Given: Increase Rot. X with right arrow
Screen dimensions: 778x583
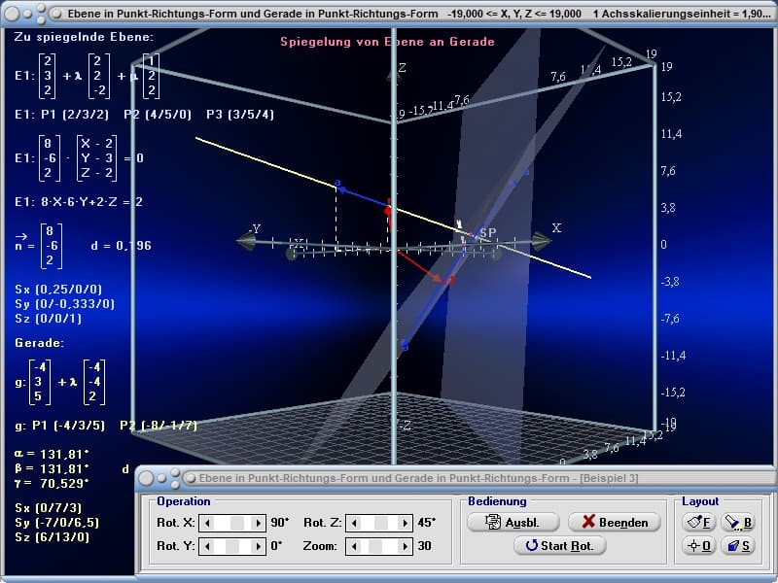Looking at the screenshot, I should [x=258, y=523].
